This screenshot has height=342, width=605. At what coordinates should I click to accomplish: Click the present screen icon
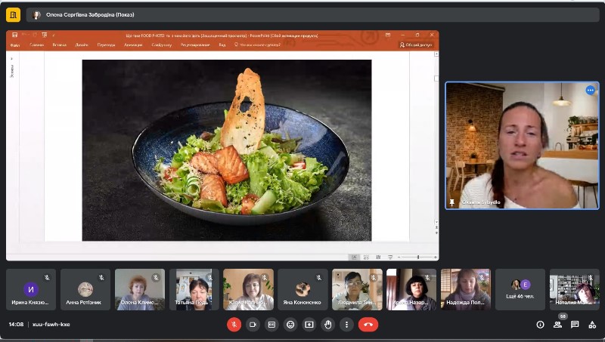tap(309, 325)
